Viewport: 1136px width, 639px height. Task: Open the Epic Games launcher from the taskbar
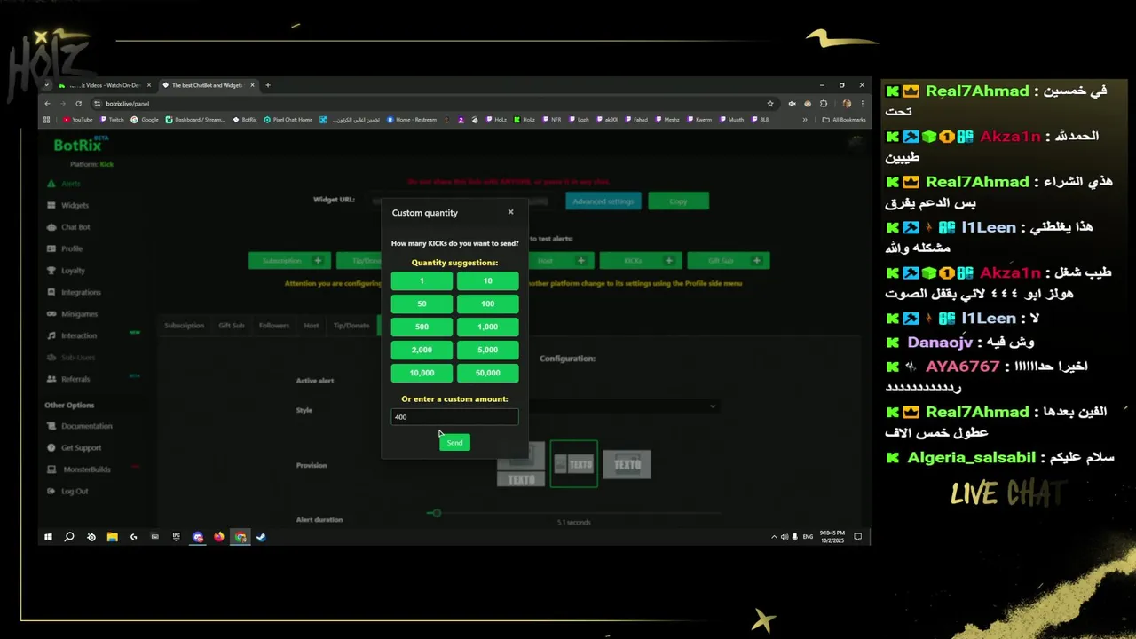pyautogui.click(x=177, y=537)
